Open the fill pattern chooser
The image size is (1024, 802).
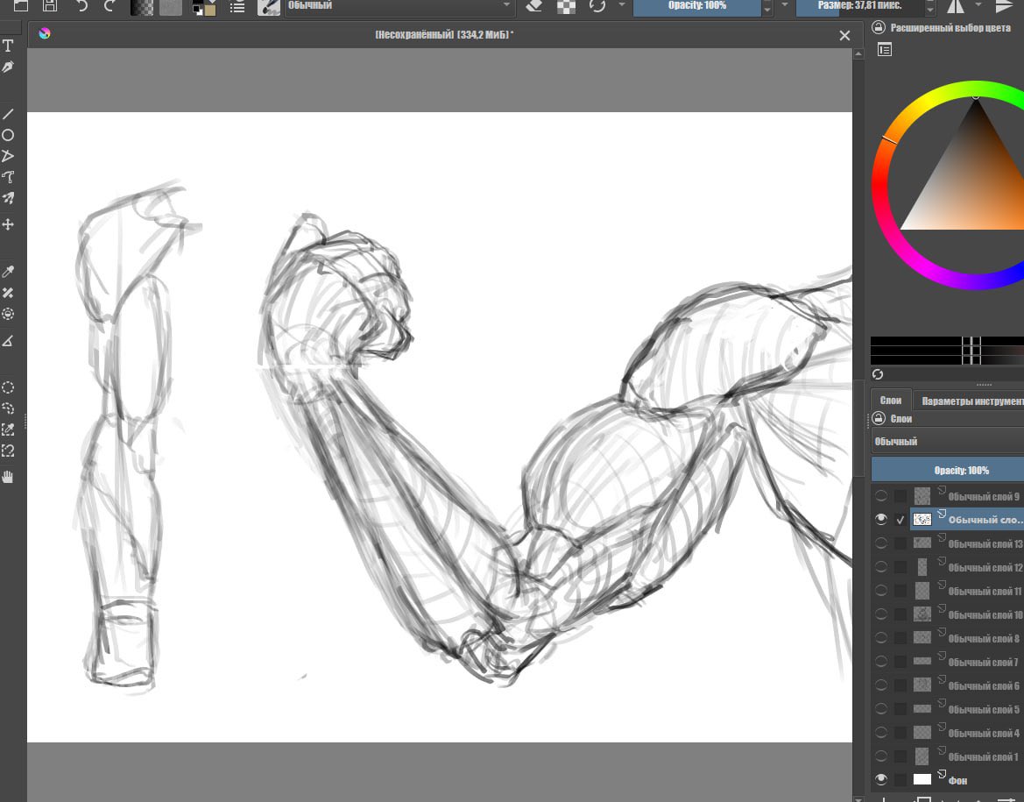coord(171,6)
